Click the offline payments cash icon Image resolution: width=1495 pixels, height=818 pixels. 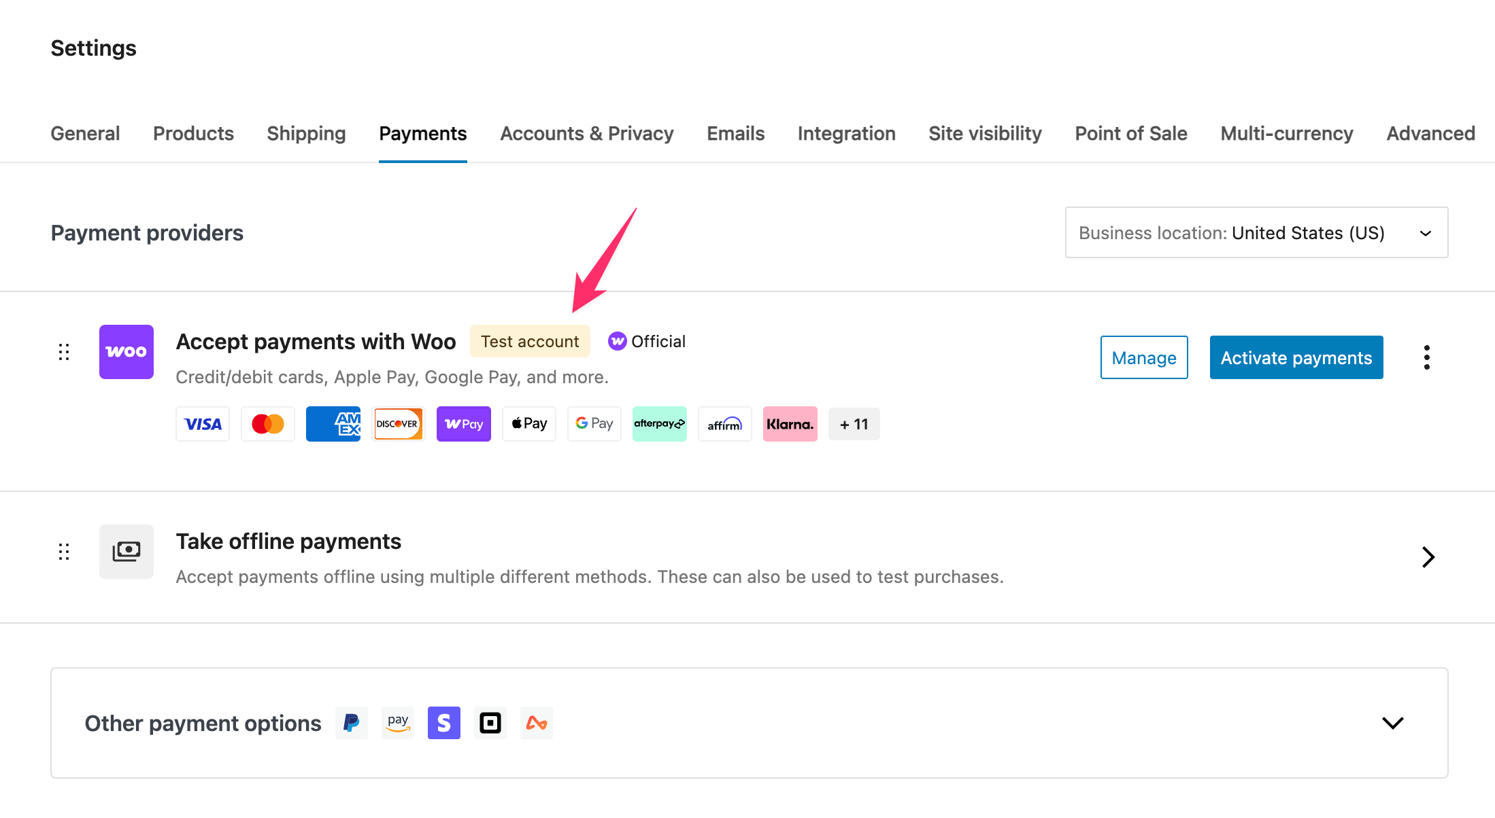click(126, 551)
